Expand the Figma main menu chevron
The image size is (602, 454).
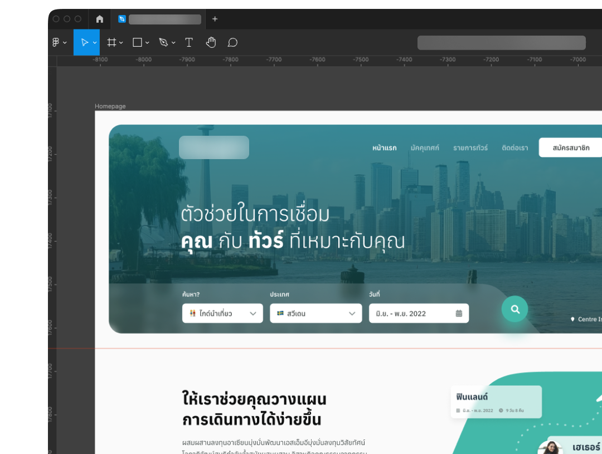coord(65,42)
